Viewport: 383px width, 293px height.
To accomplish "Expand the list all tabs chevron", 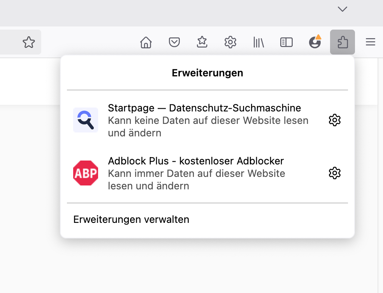I will click(343, 9).
